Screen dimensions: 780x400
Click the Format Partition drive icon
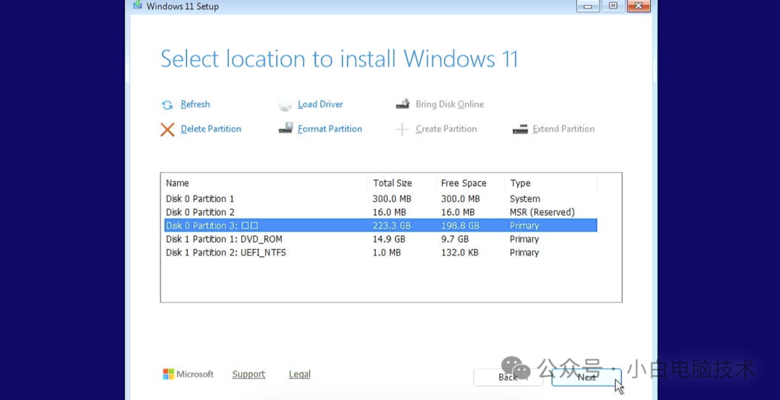click(285, 129)
